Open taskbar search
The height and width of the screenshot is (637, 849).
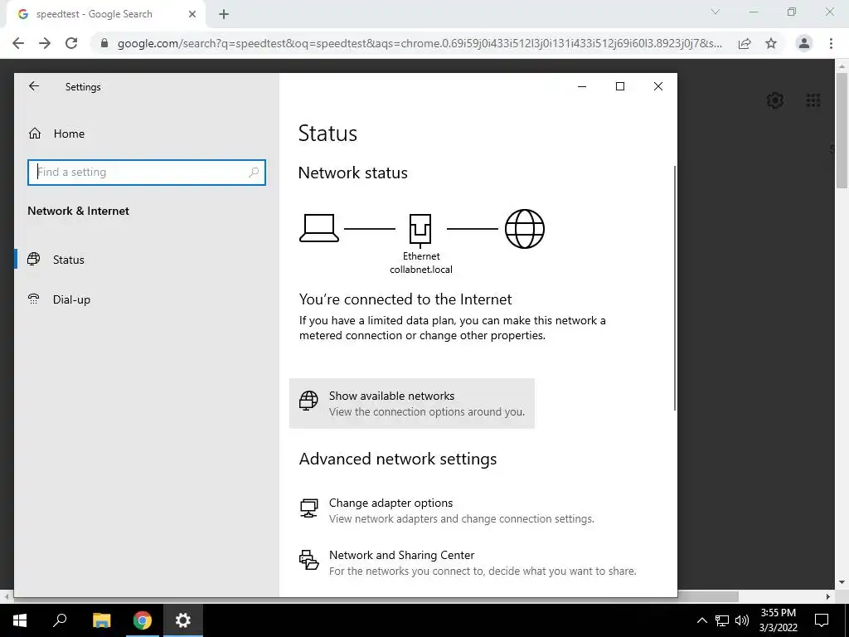click(60, 620)
